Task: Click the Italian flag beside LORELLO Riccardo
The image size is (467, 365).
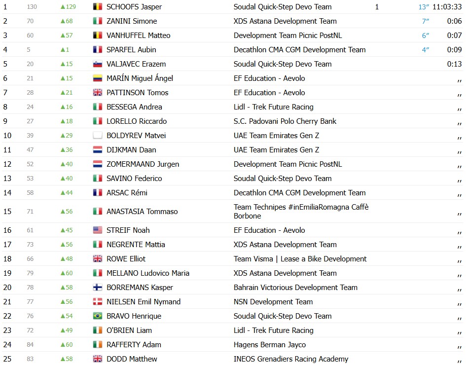Action: tap(97, 121)
